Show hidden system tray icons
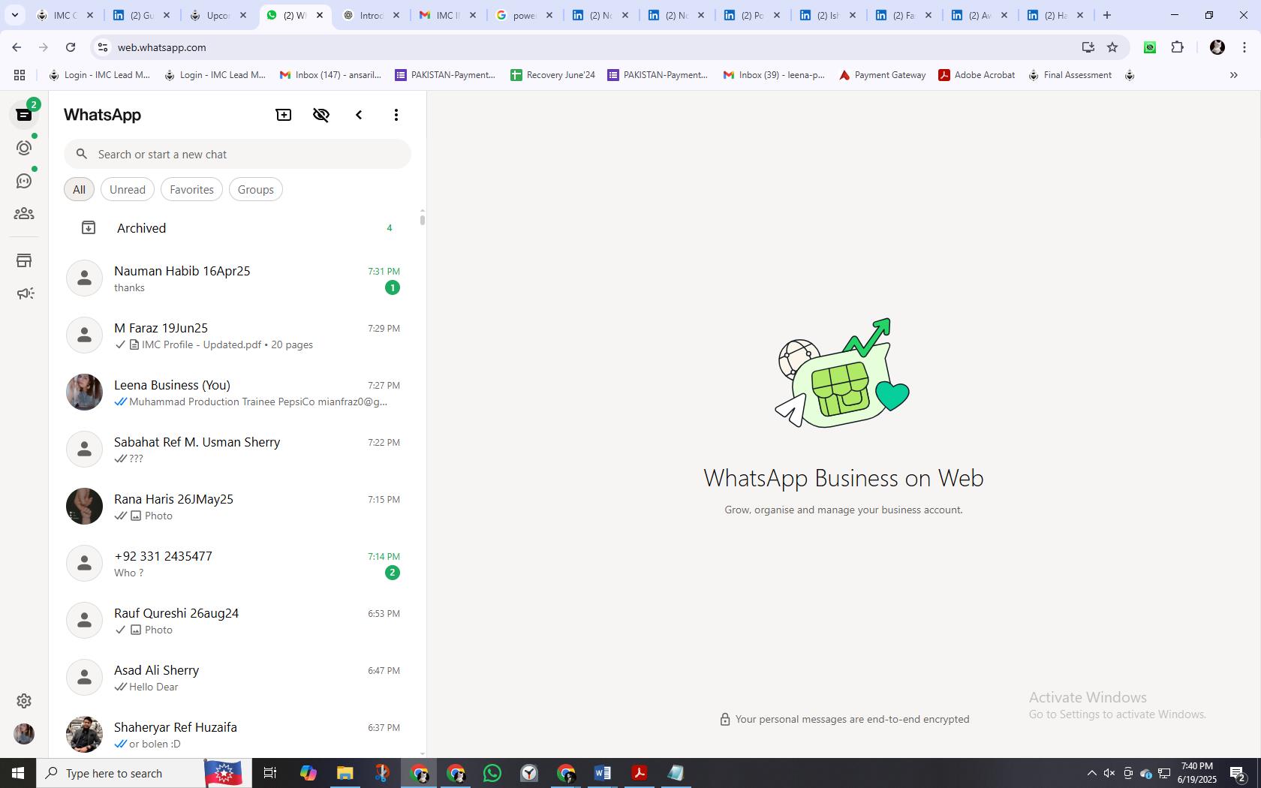The height and width of the screenshot is (788, 1261). coord(1091,773)
